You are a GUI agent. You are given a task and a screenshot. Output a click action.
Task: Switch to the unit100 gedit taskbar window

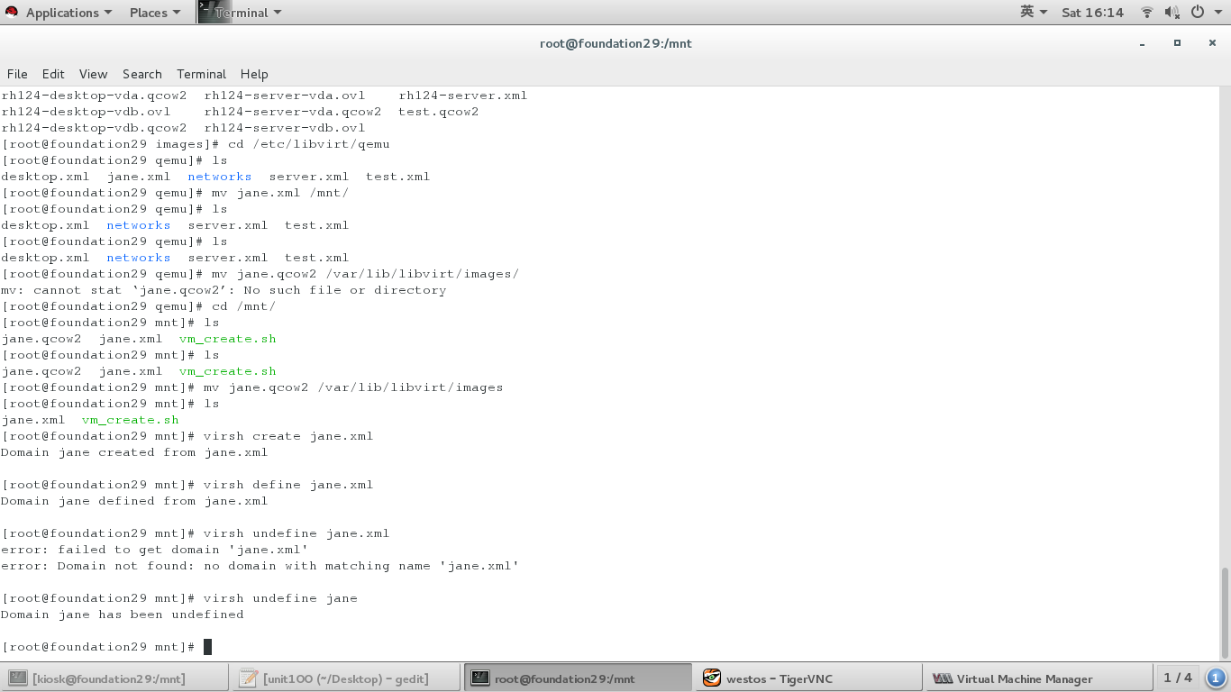[346, 678]
